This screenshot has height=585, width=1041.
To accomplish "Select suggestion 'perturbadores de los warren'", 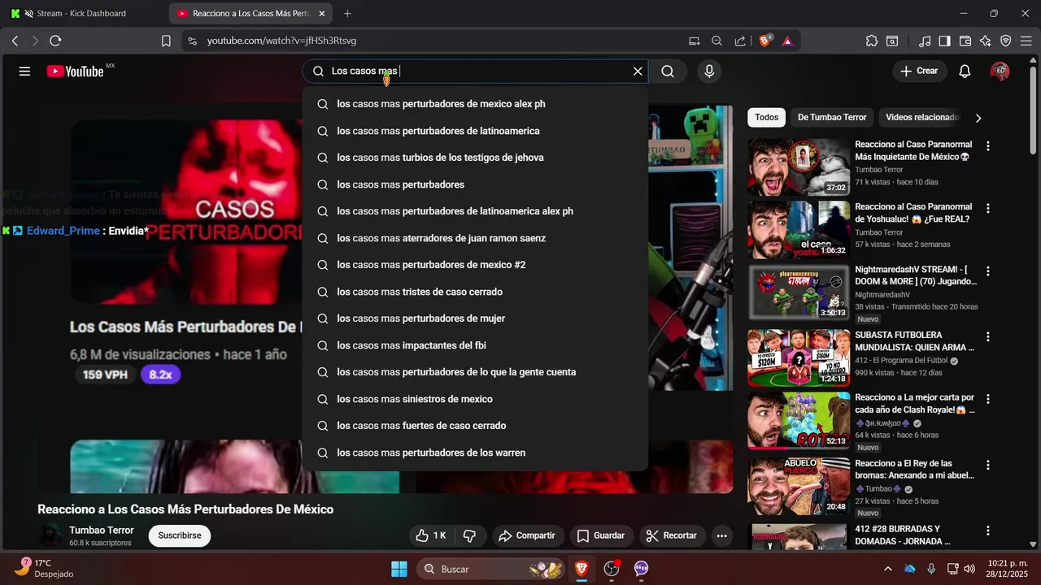I will pos(475,453).
